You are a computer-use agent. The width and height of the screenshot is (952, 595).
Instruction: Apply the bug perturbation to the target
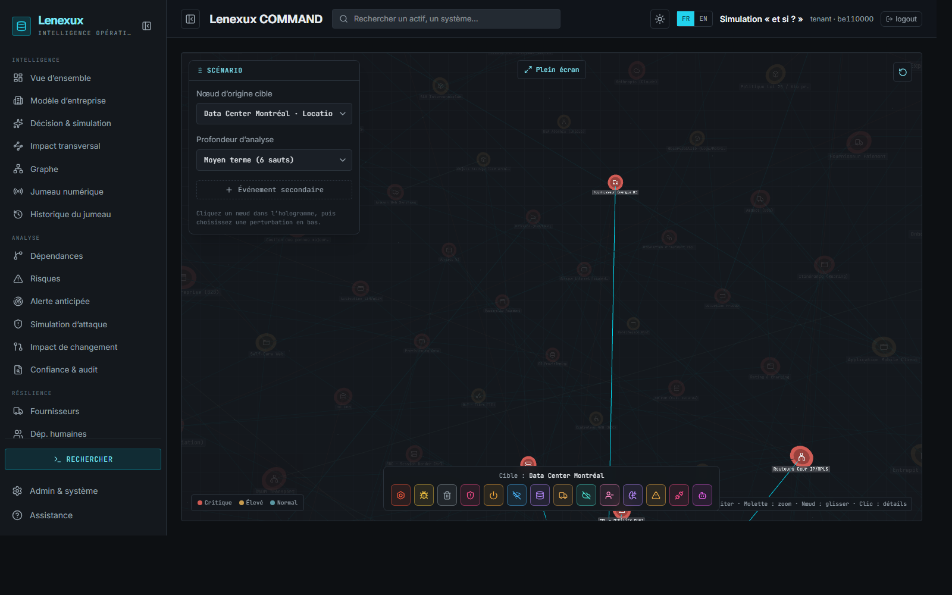(424, 495)
